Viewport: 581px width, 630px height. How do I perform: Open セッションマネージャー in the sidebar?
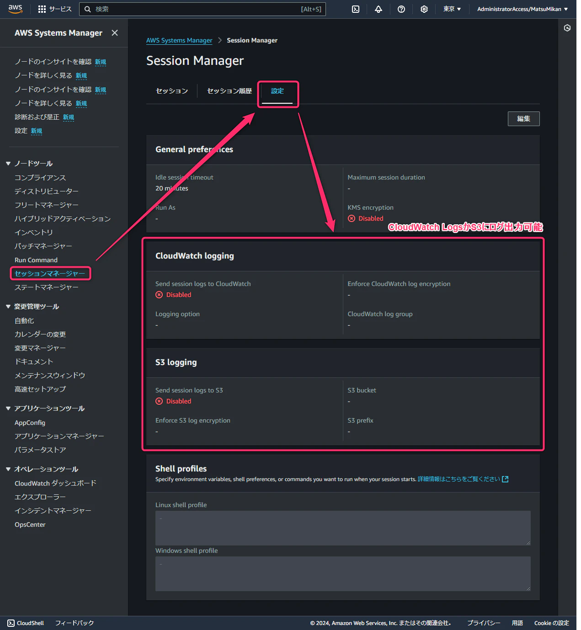point(50,274)
